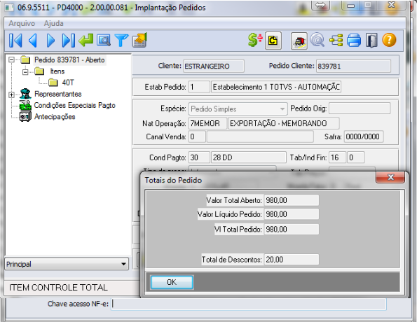Click the blue printer icon
This screenshot has width=417, height=322.
pyautogui.click(x=354, y=41)
